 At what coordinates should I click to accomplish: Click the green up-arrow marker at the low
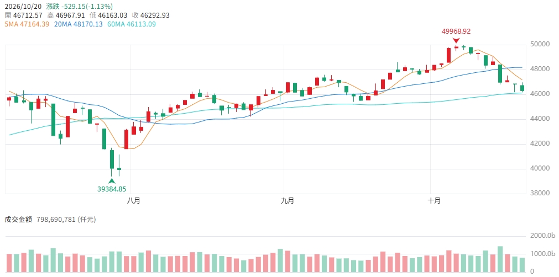pos(112,181)
